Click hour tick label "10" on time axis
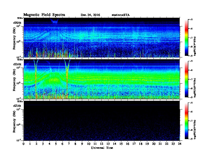Viewport: 214px width, 165px height. click(89, 144)
